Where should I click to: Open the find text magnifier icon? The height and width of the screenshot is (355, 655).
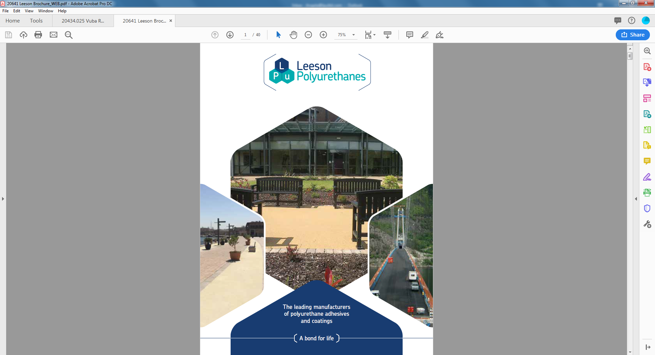click(x=69, y=35)
